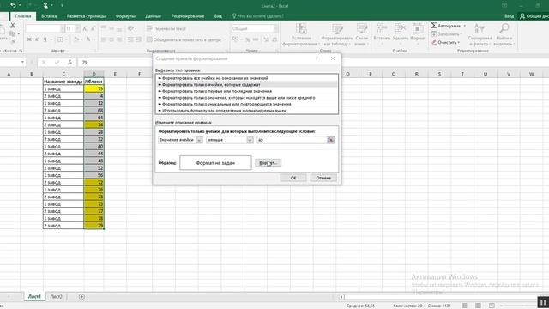Click the value field containing 40

292,140
